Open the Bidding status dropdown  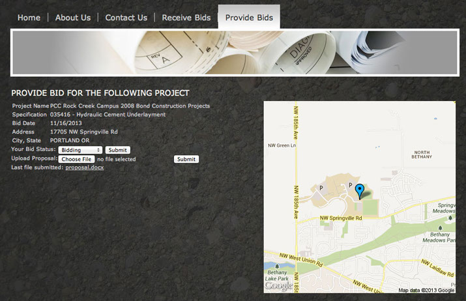tap(80, 150)
